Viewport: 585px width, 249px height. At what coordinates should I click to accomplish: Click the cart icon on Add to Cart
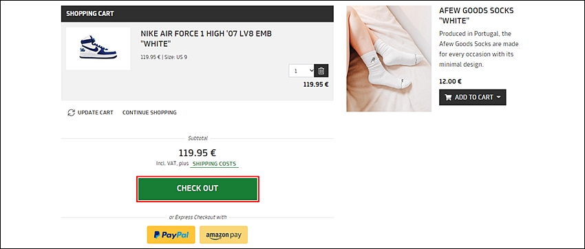point(448,97)
